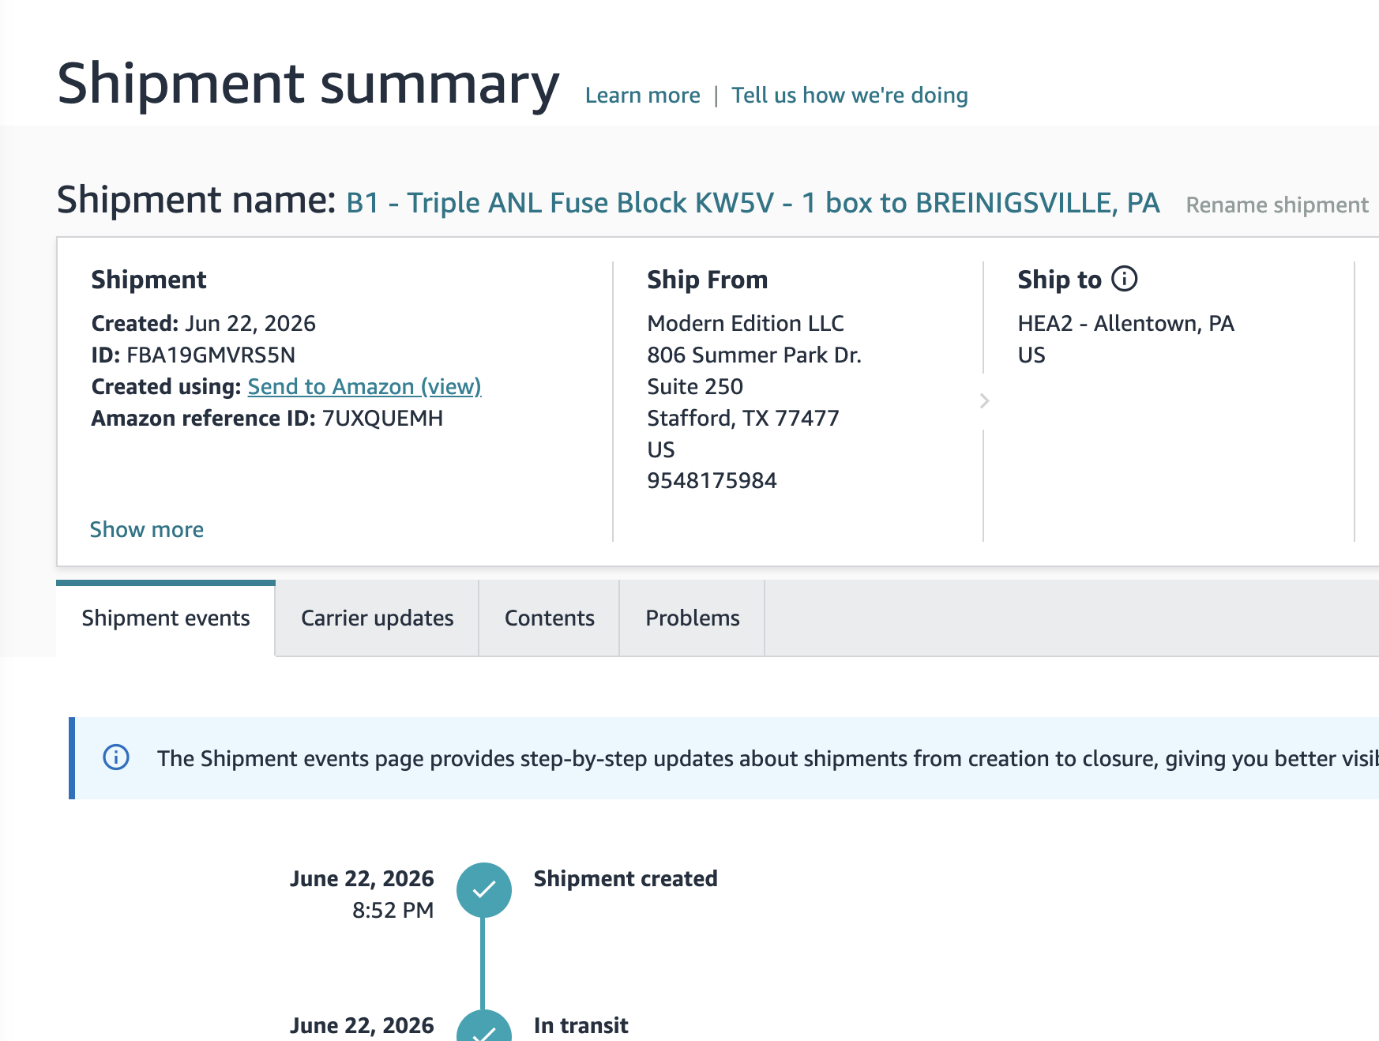1379x1041 pixels.
Task: Expand details with Show more
Action: click(147, 529)
